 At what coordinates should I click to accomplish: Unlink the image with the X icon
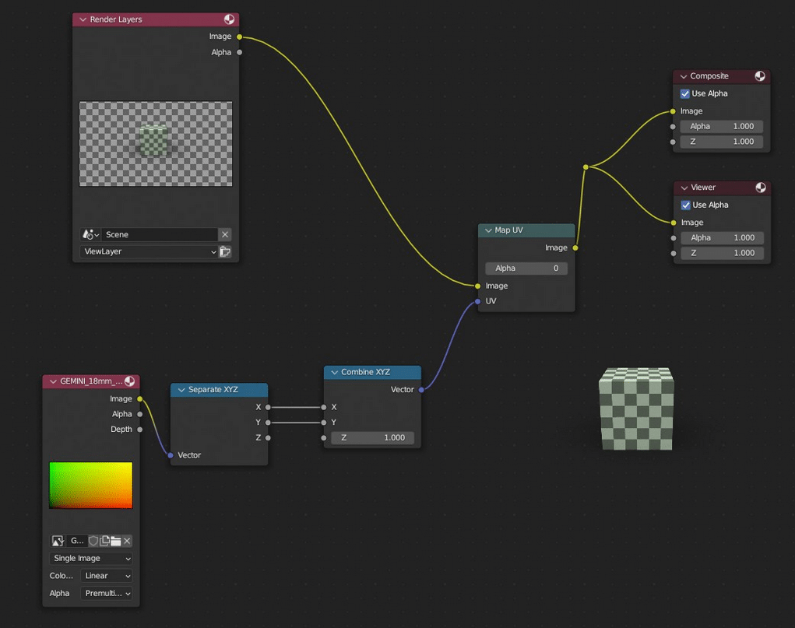tap(127, 541)
